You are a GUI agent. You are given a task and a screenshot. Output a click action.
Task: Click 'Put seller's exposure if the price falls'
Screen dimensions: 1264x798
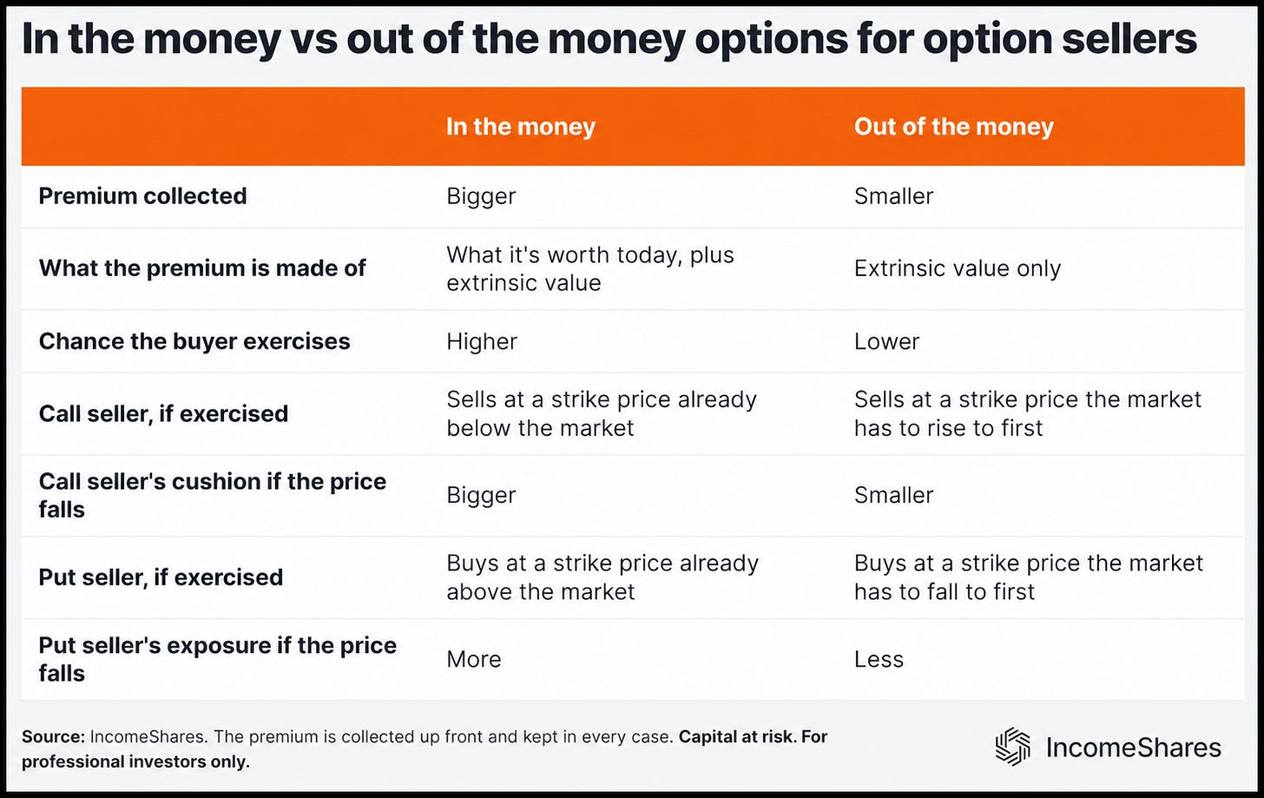click(218, 659)
